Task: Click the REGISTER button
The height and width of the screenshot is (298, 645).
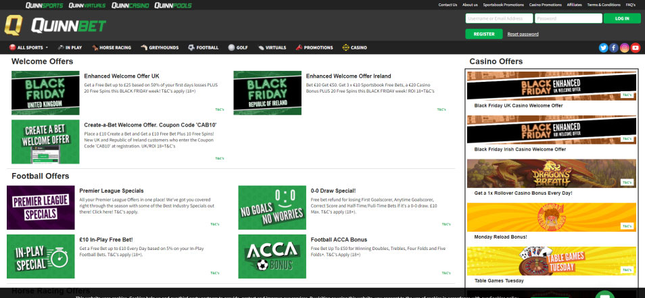Action: (x=484, y=34)
